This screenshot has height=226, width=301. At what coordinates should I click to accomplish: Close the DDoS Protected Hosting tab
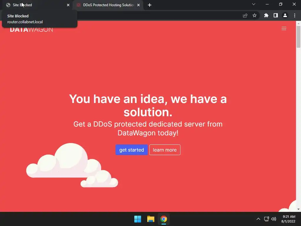pyautogui.click(x=138, y=5)
